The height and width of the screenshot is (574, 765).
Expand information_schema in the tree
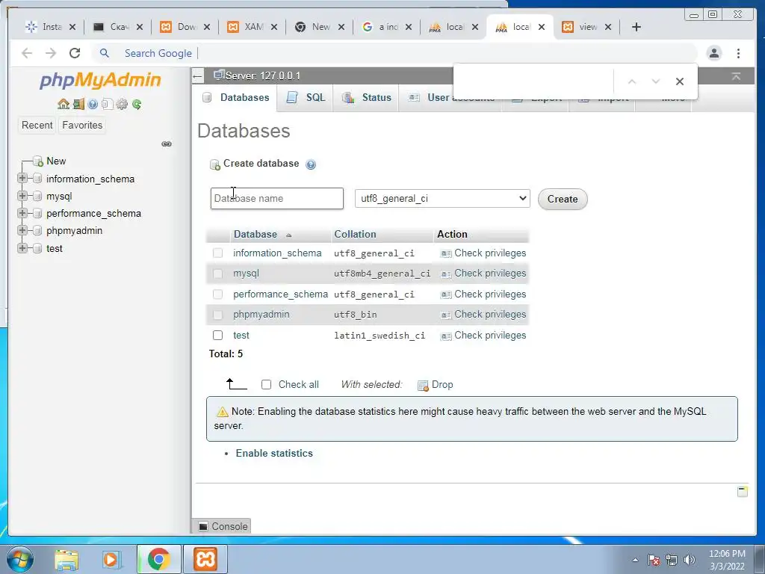[x=22, y=178]
